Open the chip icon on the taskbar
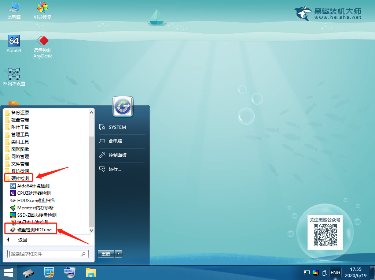 28,273
